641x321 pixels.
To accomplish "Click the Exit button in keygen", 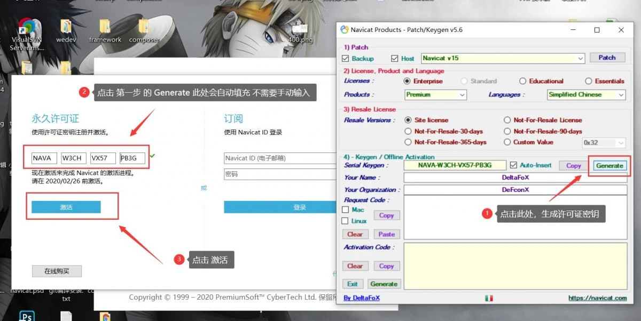I will click(353, 284).
